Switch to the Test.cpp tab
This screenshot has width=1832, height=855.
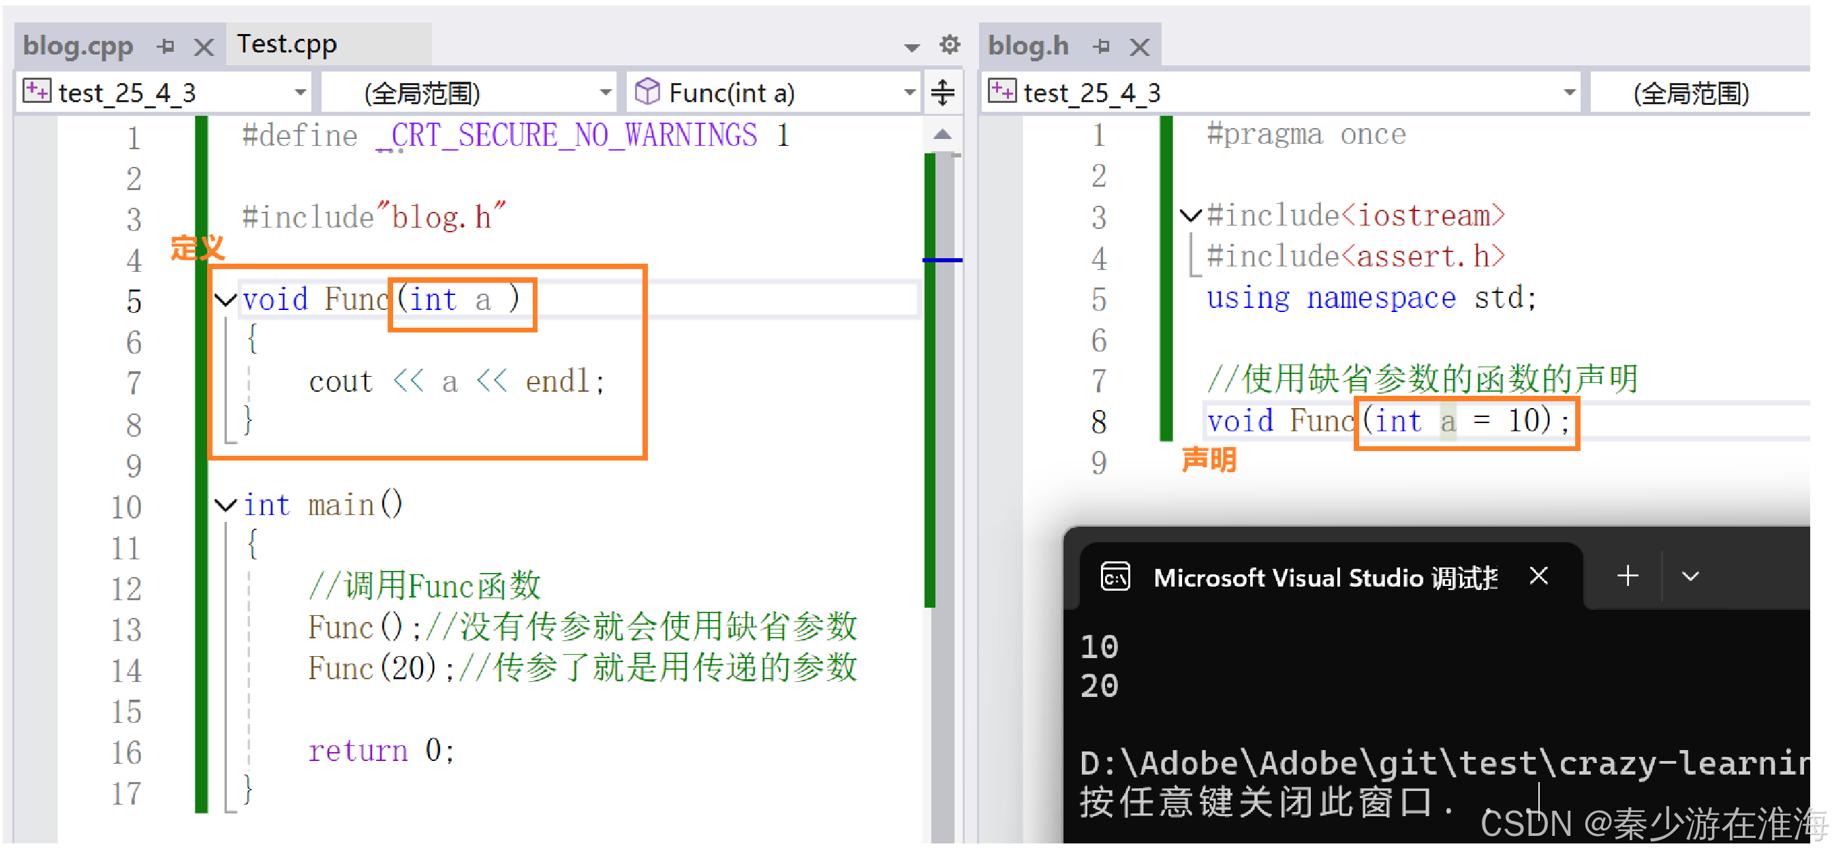point(288,45)
